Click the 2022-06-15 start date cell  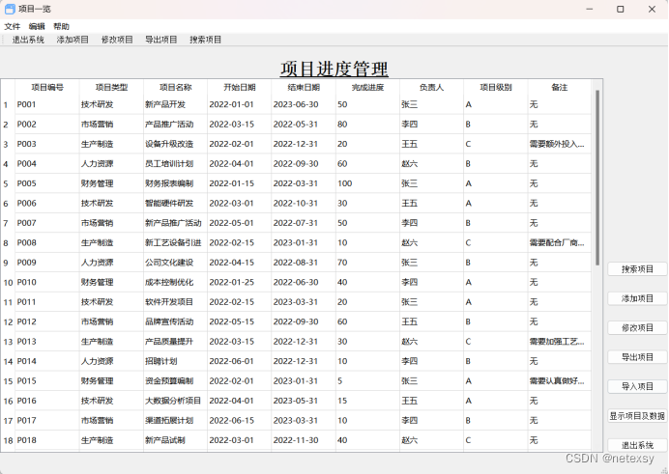tap(240, 420)
